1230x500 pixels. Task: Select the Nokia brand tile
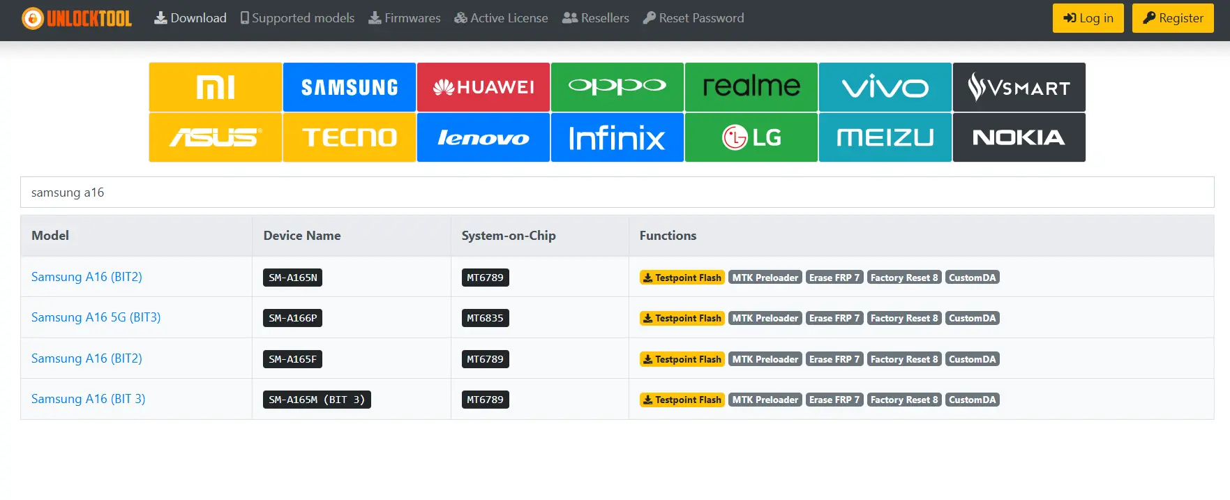click(1019, 137)
